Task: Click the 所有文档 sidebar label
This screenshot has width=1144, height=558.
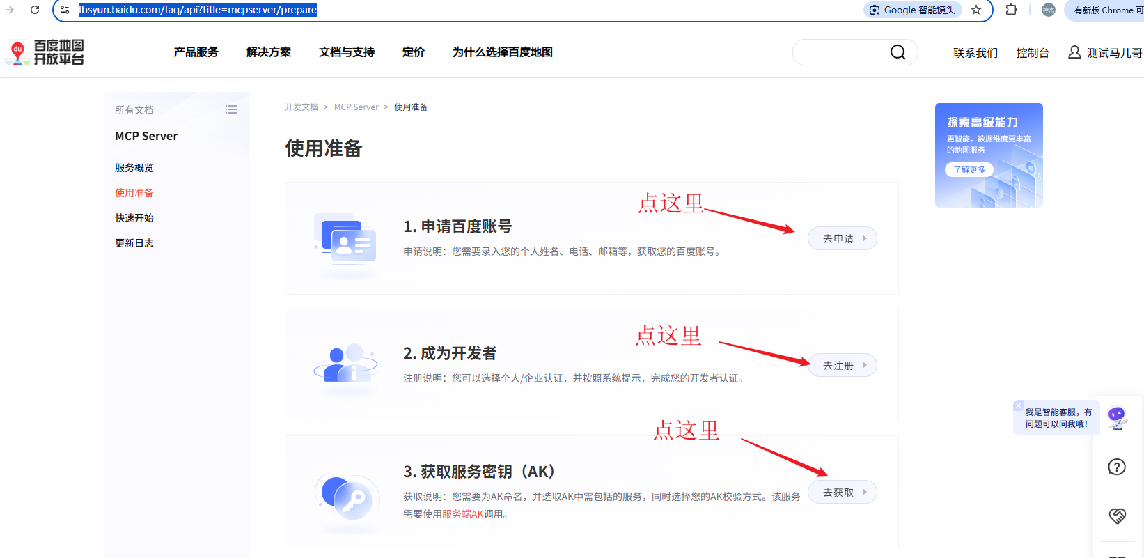Action: [134, 110]
